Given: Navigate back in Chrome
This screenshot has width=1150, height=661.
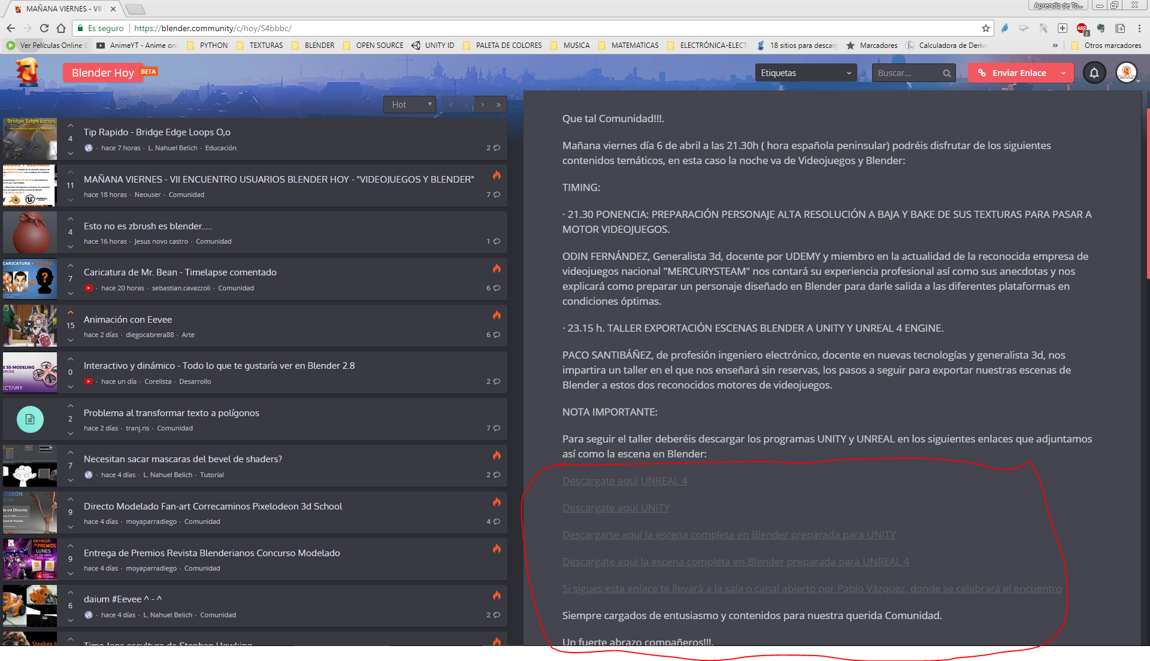Looking at the screenshot, I should [11, 28].
